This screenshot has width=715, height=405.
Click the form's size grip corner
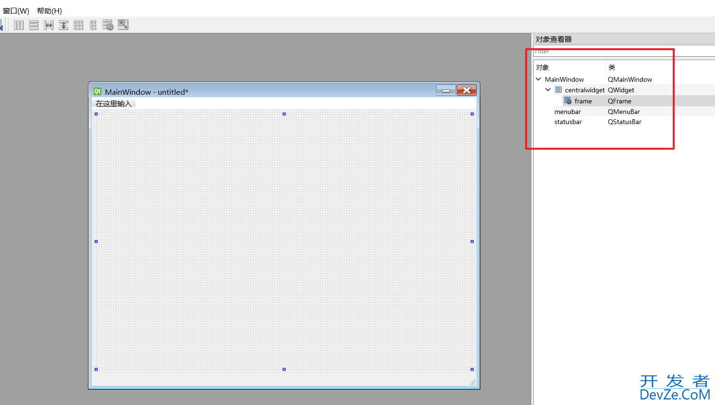coord(473,382)
